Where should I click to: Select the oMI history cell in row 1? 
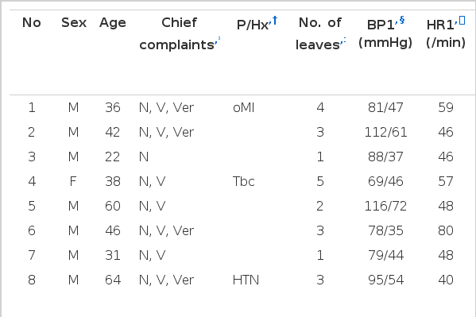[243, 107]
